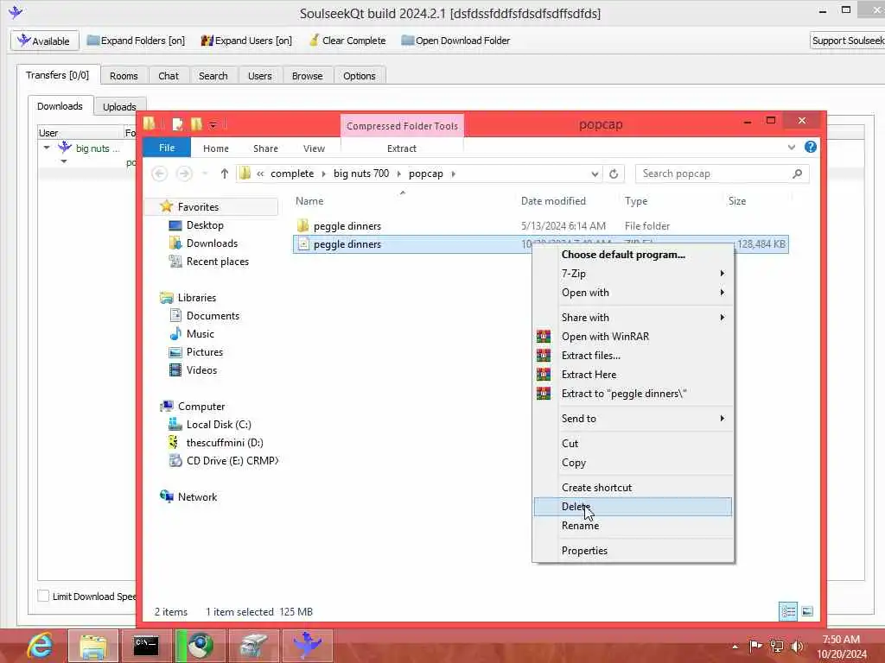The width and height of the screenshot is (885, 663).
Task: Refresh the popcap folder view
Action: click(x=614, y=174)
